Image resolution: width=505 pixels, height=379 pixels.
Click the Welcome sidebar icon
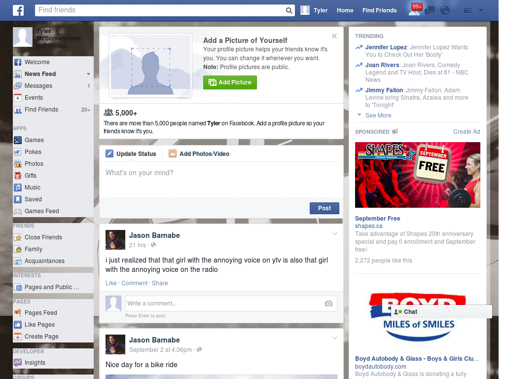tap(18, 62)
